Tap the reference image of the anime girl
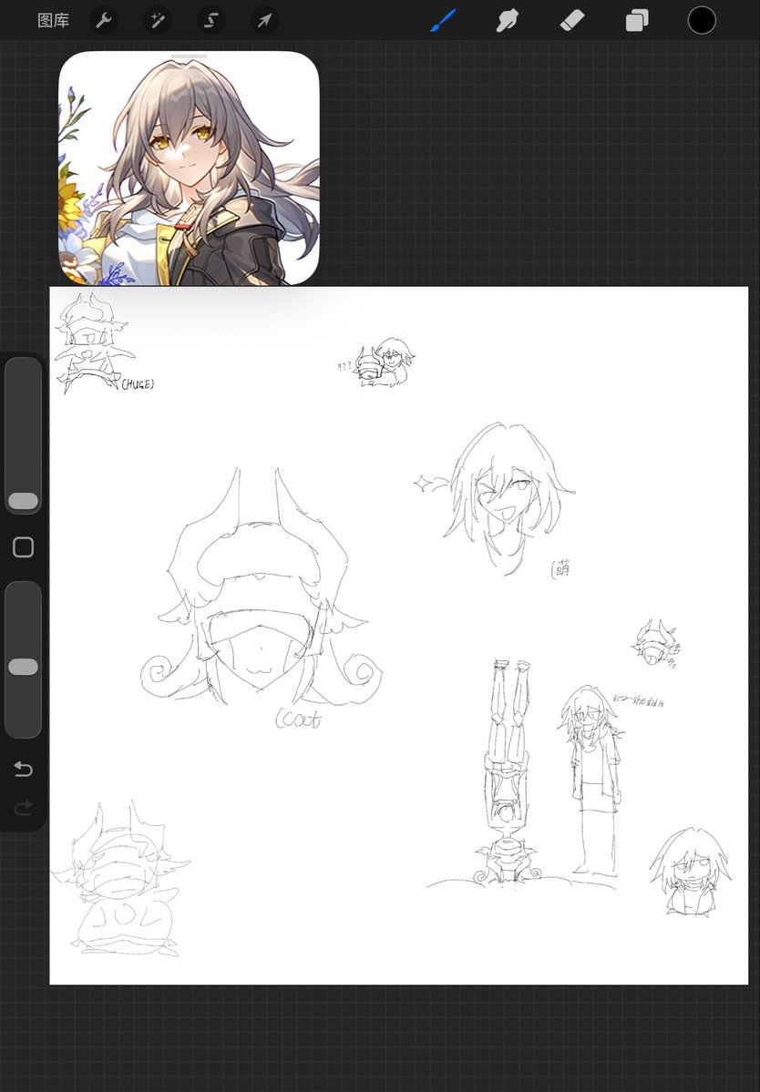Screen dimensions: 760x1092 pyautogui.click(x=189, y=170)
